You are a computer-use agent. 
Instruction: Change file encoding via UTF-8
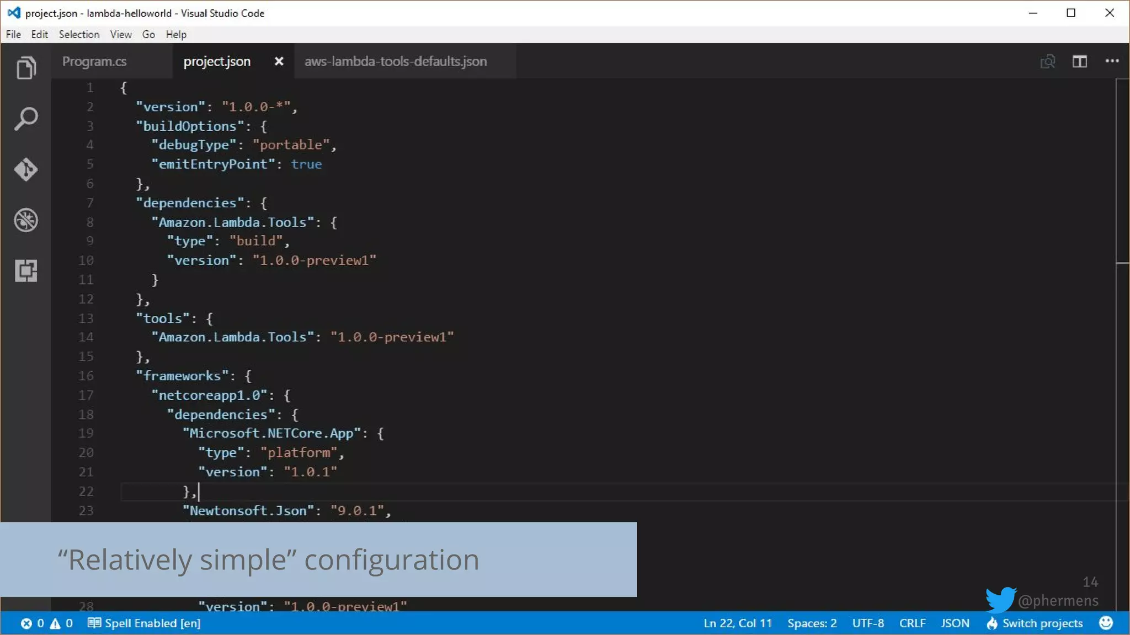tap(868, 623)
